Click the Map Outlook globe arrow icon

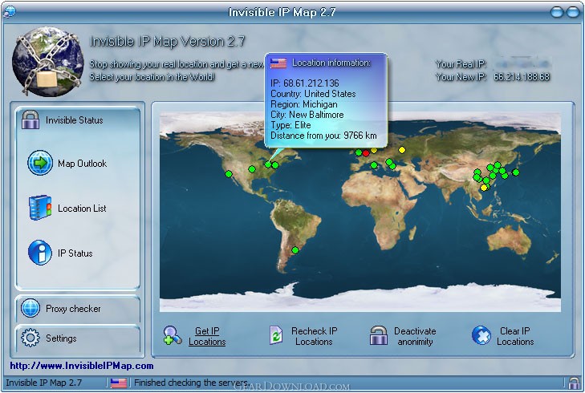coord(40,163)
